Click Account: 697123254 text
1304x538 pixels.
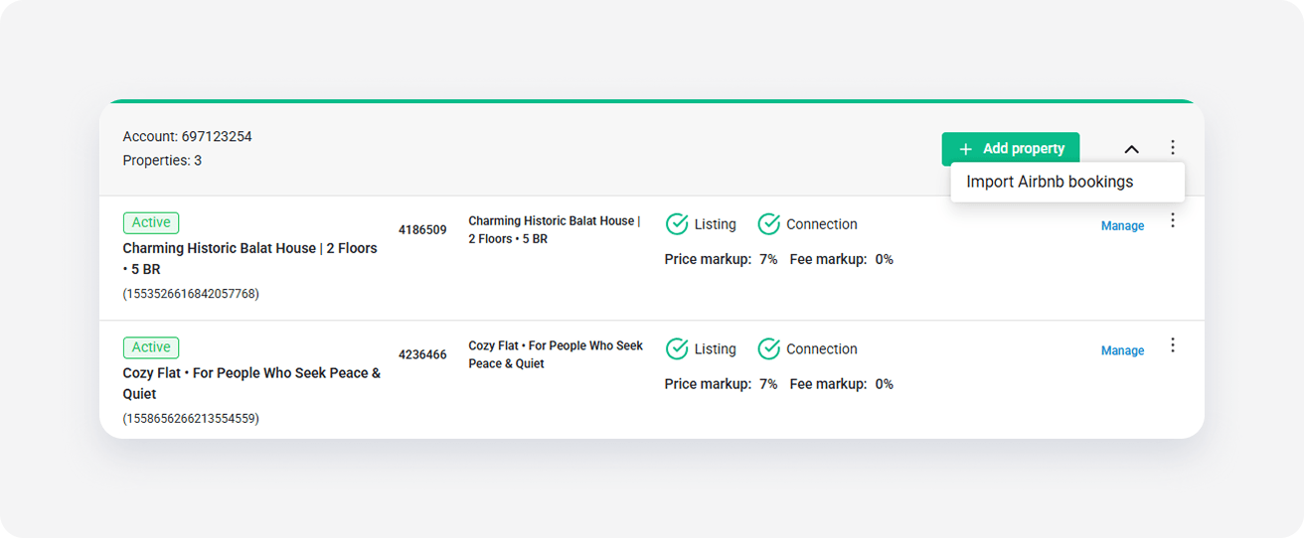click(187, 137)
